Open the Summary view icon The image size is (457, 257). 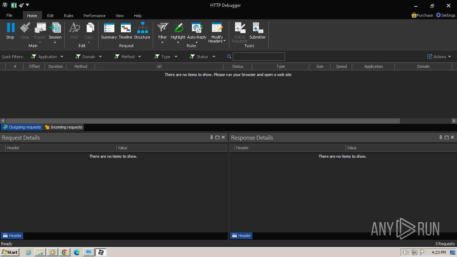coord(109,28)
